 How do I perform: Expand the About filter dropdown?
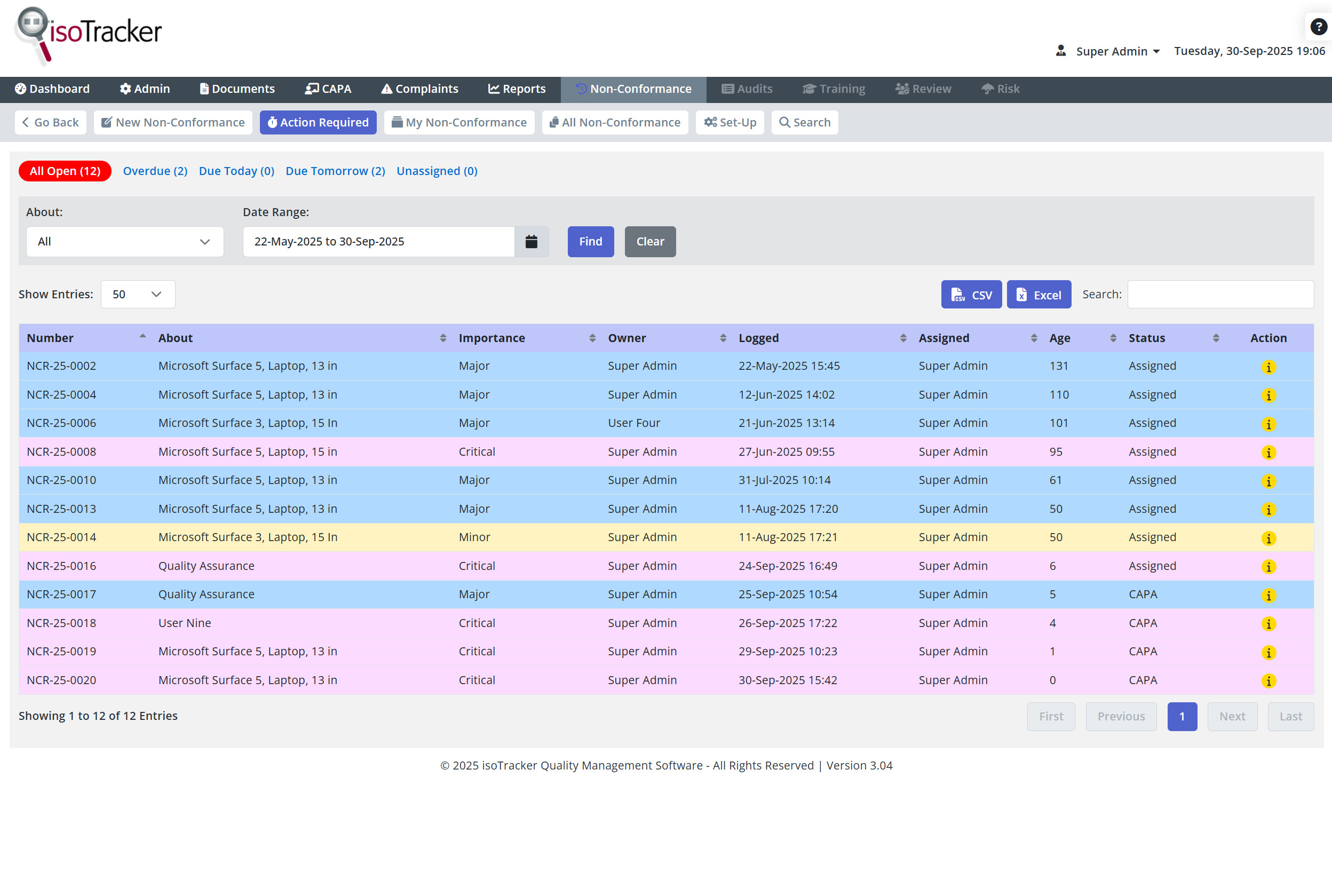124,242
